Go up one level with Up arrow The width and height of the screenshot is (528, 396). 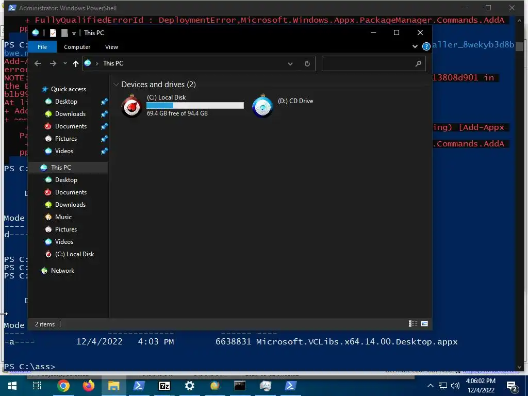coord(75,63)
